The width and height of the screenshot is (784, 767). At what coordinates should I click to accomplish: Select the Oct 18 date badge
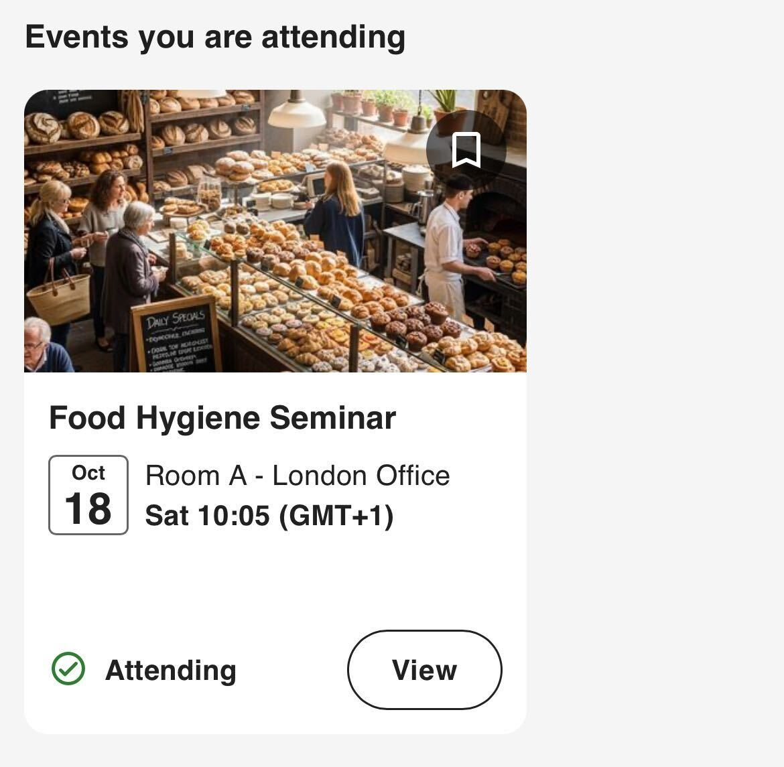click(88, 495)
